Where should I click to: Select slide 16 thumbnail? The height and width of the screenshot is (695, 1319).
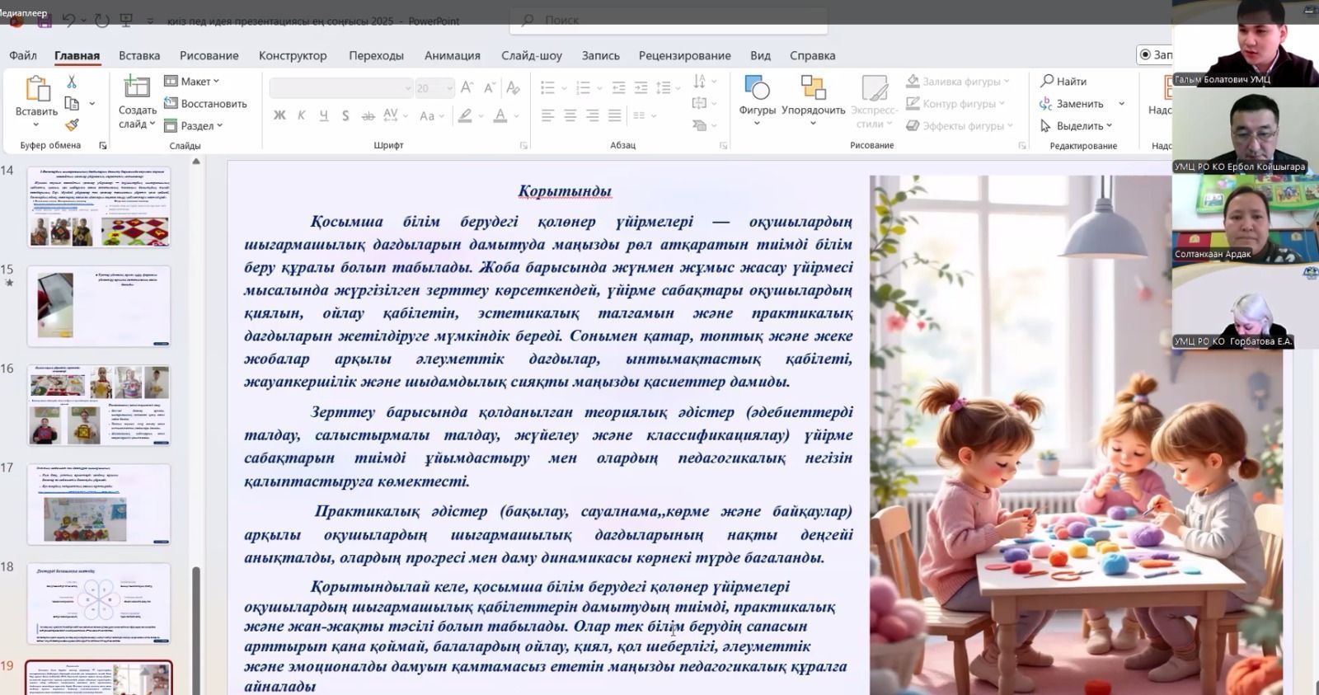[x=99, y=406]
